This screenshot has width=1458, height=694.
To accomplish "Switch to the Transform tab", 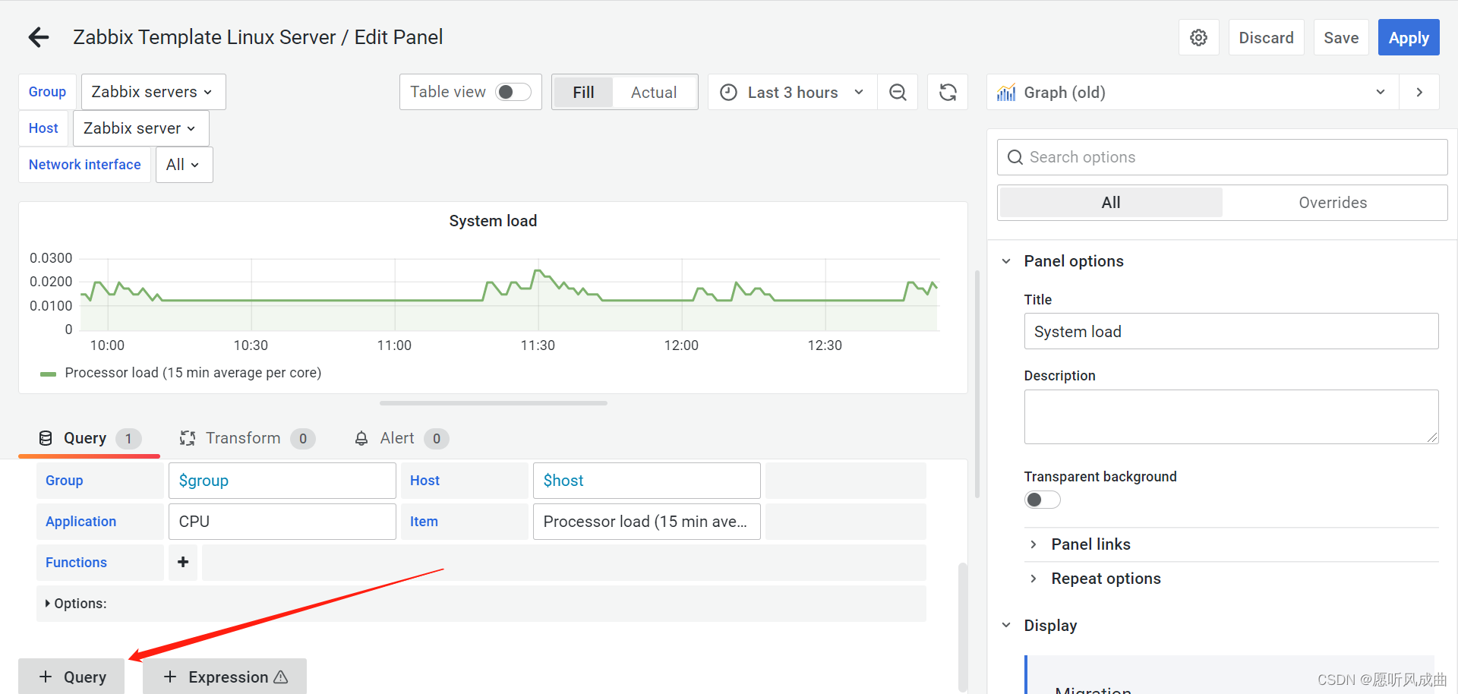I will pyautogui.click(x=247, y=438).
